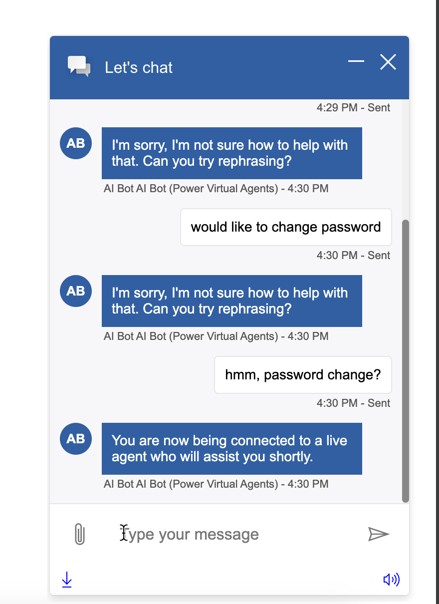The height and width of the screenshot is (604, 439).
Task: Download the chat transcript via arrow icon
Action: click(x=67, y=580)
